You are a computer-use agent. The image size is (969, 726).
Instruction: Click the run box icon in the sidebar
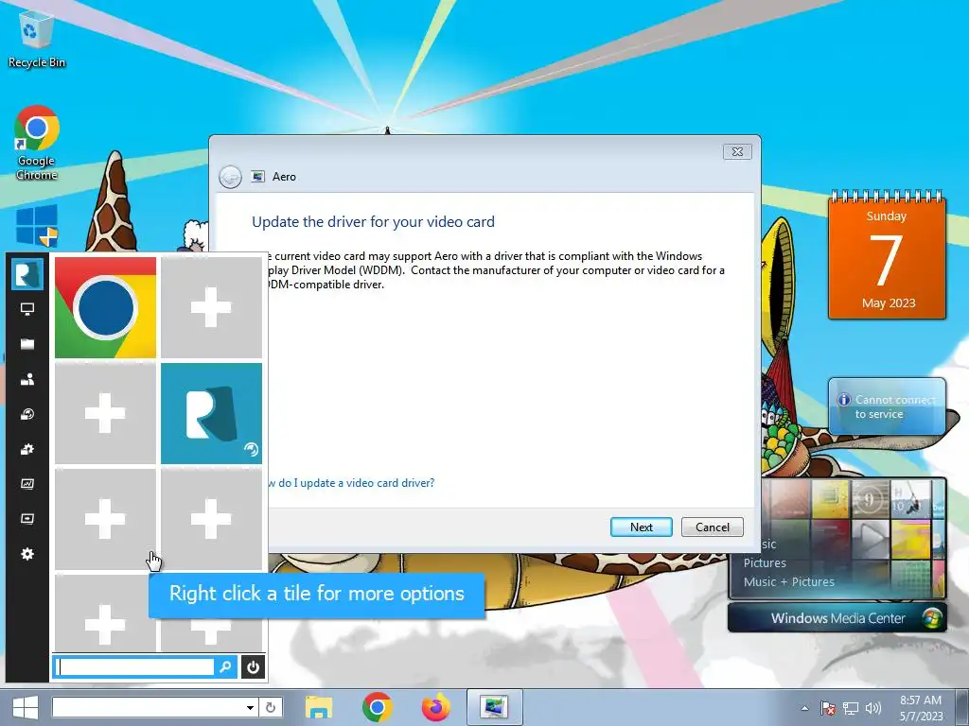pyautogui.click(x=27, y=519)
